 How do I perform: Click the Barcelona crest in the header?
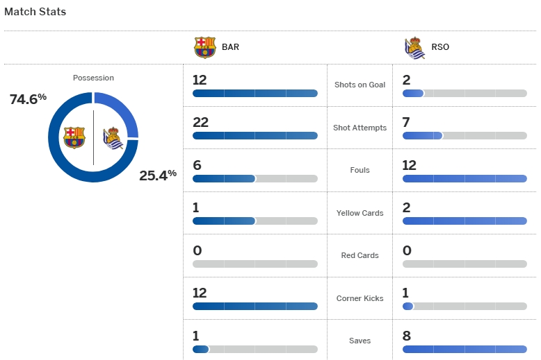(x=204, y=47)
